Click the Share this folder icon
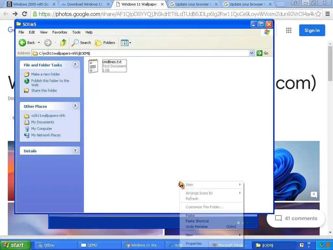Viewport: 333px width, 250px height. point(27,90)
